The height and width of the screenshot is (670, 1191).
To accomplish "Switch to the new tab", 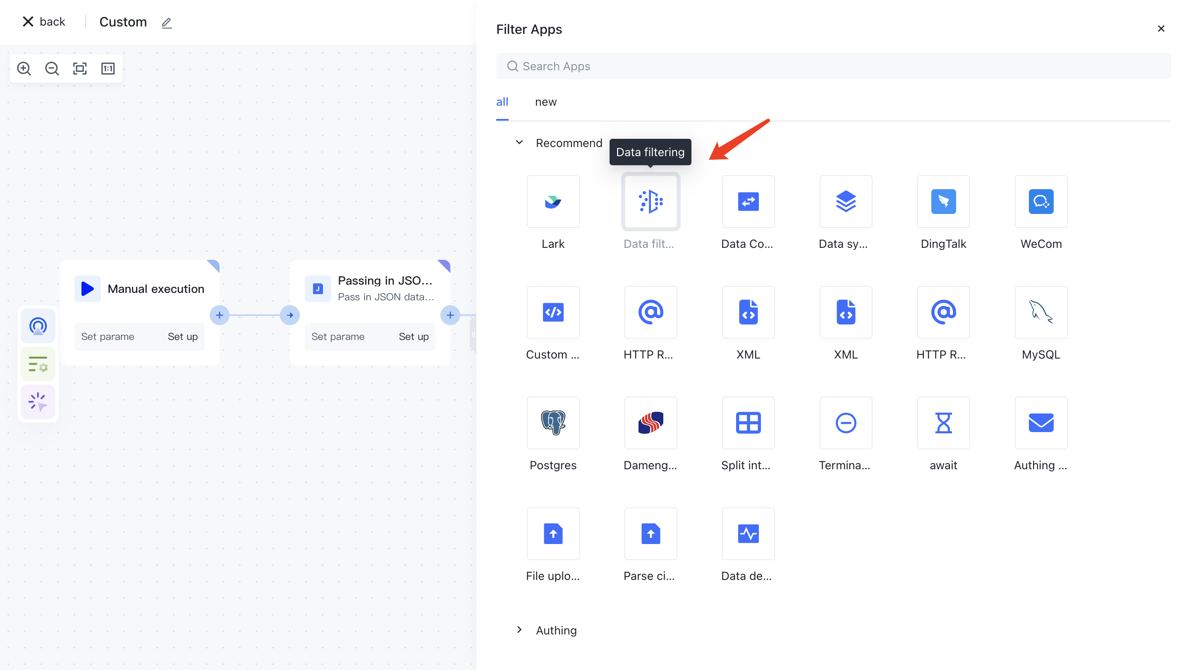I will coord(545,102).
